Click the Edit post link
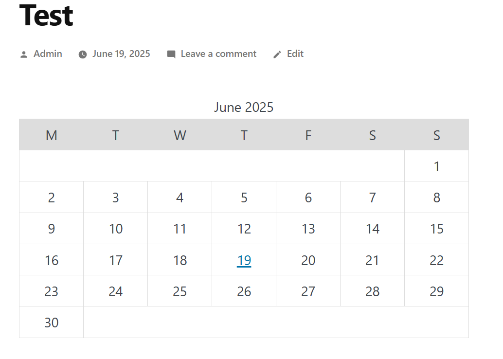503x359 pixels. click(x=295, y=54)
